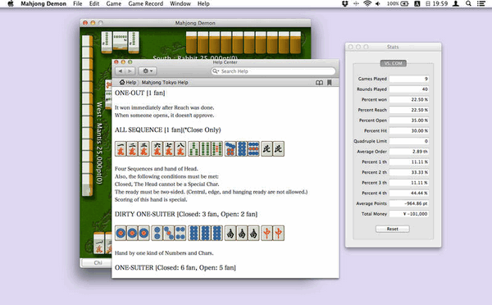
Task: Click the Dropbox menu bar icon
Action: pos(345,4)
